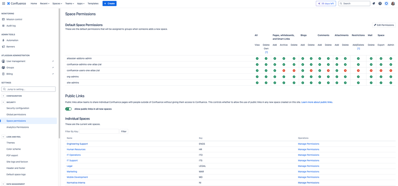
Task: Click green View check for atlassian-addons-admin
Action: coord(257,58)
